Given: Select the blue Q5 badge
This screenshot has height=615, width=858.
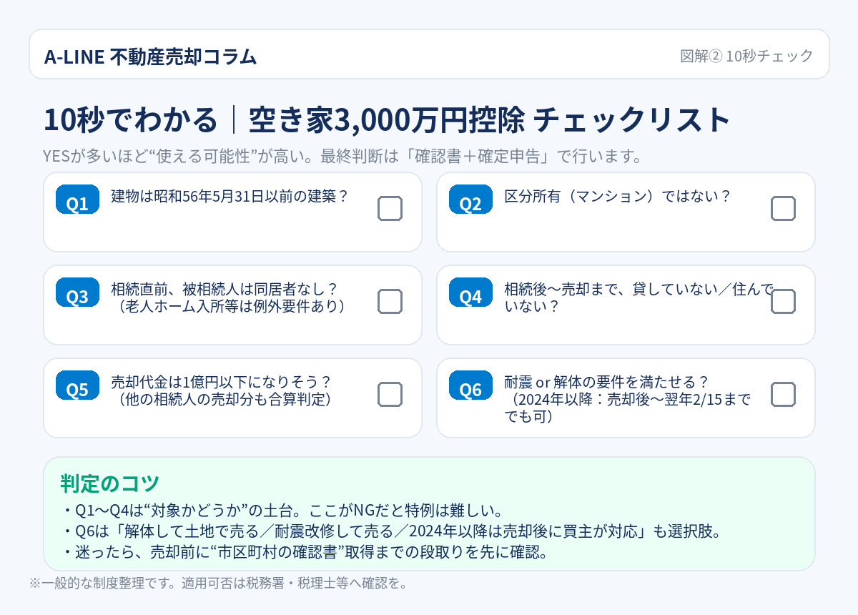Looking at the screenshot, I should (77, 386).
